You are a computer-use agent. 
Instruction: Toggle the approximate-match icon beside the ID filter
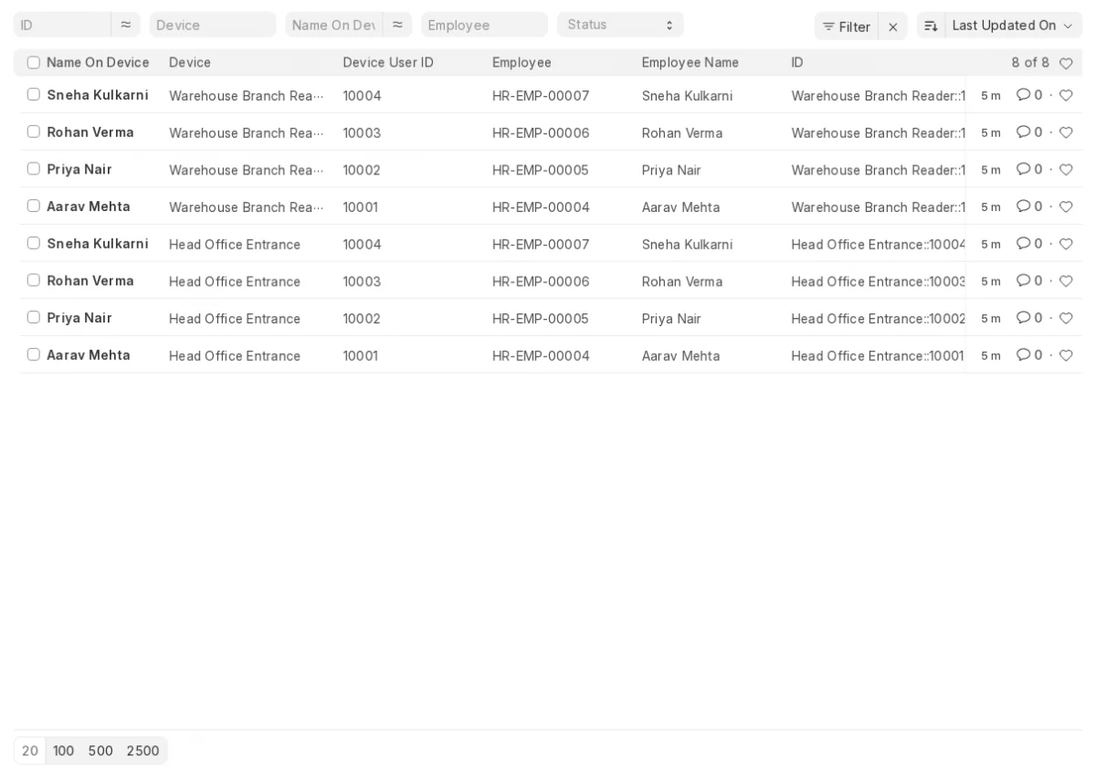point(126,25)
